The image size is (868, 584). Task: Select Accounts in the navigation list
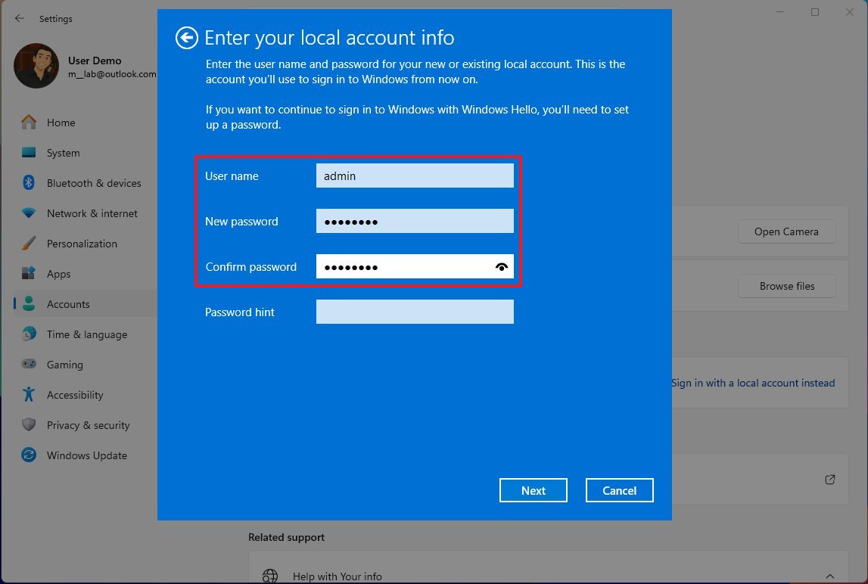68,303
